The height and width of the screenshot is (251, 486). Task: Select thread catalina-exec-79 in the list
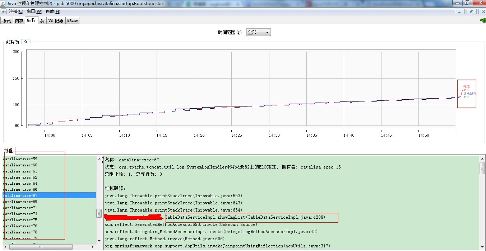20,238
